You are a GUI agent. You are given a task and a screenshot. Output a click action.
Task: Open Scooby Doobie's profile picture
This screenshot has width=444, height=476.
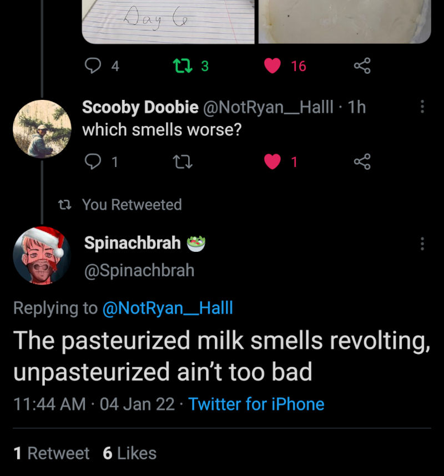point(42,129)
